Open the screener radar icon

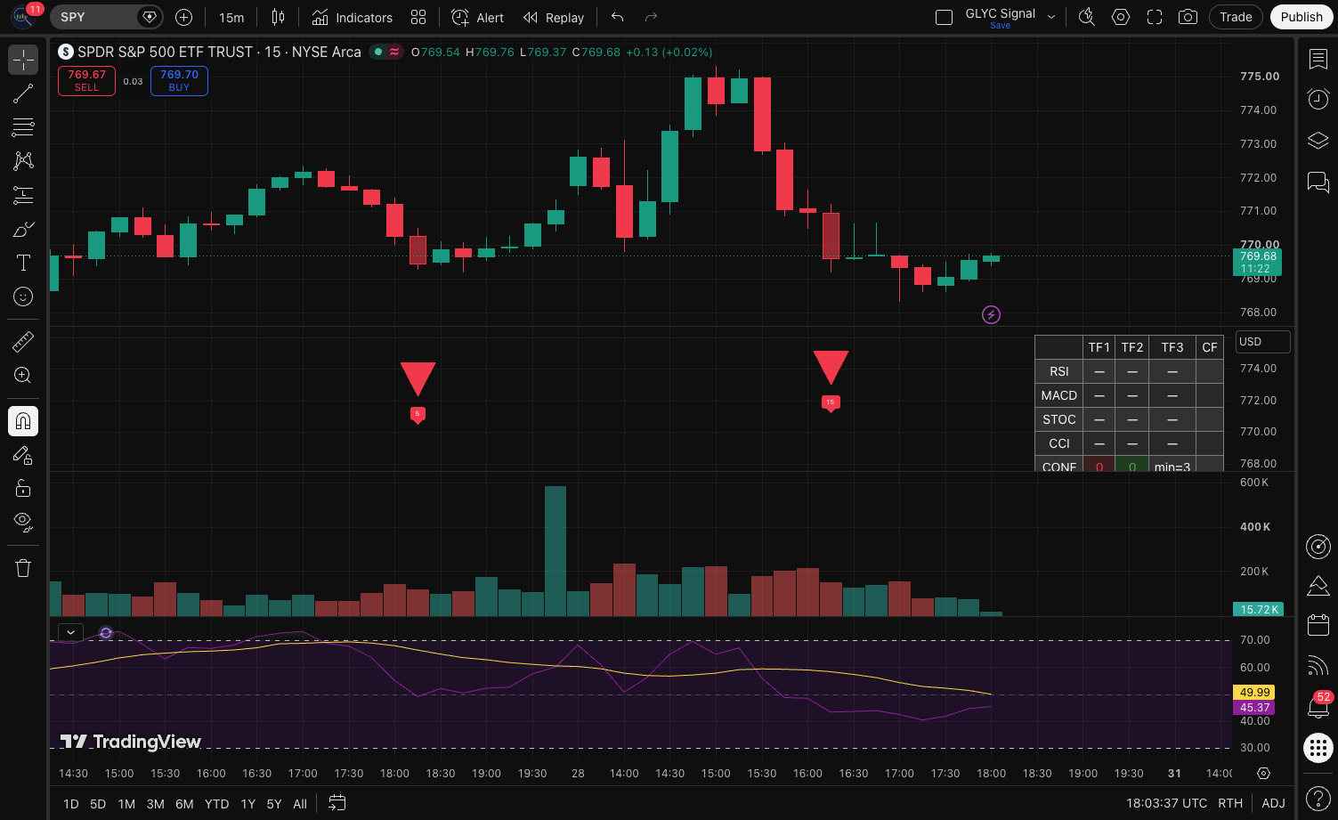[x=1318, y=546]
